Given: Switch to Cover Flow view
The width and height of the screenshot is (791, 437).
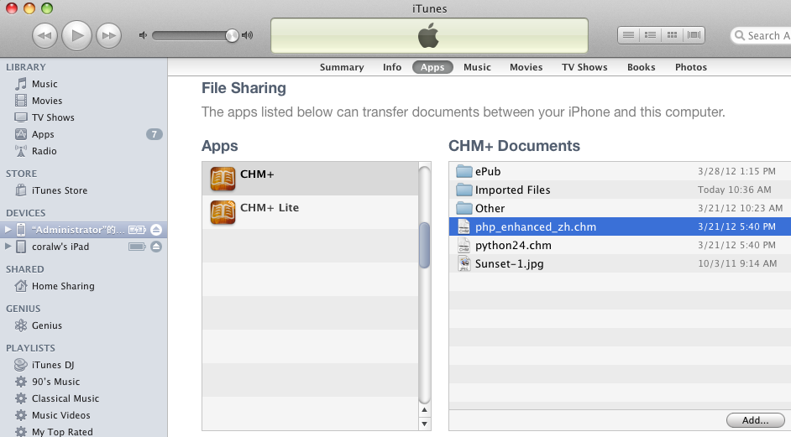Looking at the screenshot, I should coord(694,34).
